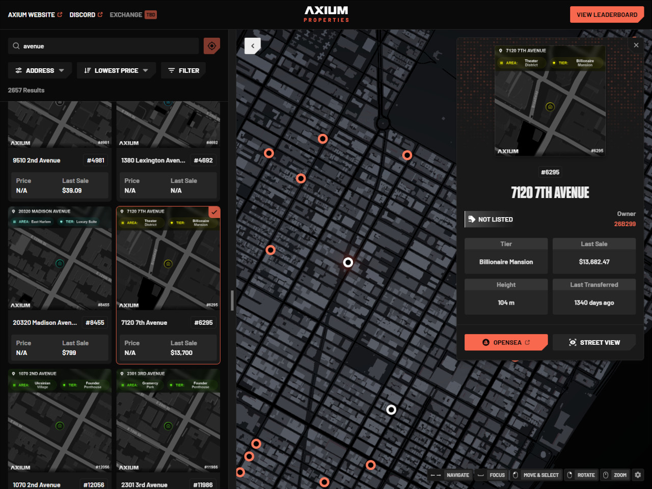Click the Rotate control in map toolbar
The height and width of the screenshot is (489, 652).
point(581,475)
